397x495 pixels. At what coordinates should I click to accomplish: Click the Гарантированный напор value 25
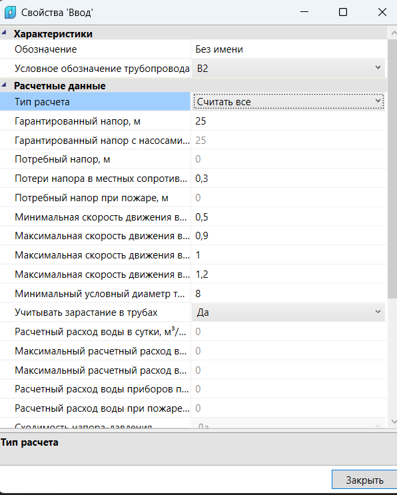(288, 121)
